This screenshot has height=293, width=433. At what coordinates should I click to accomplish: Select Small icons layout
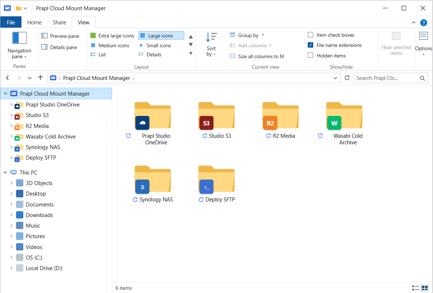pos(155,45)
